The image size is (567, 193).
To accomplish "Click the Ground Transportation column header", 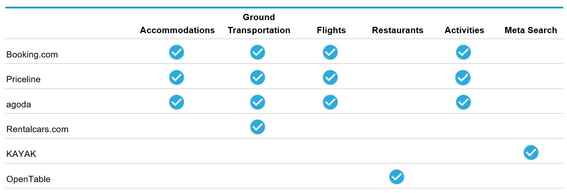I will tap(259, 24).
